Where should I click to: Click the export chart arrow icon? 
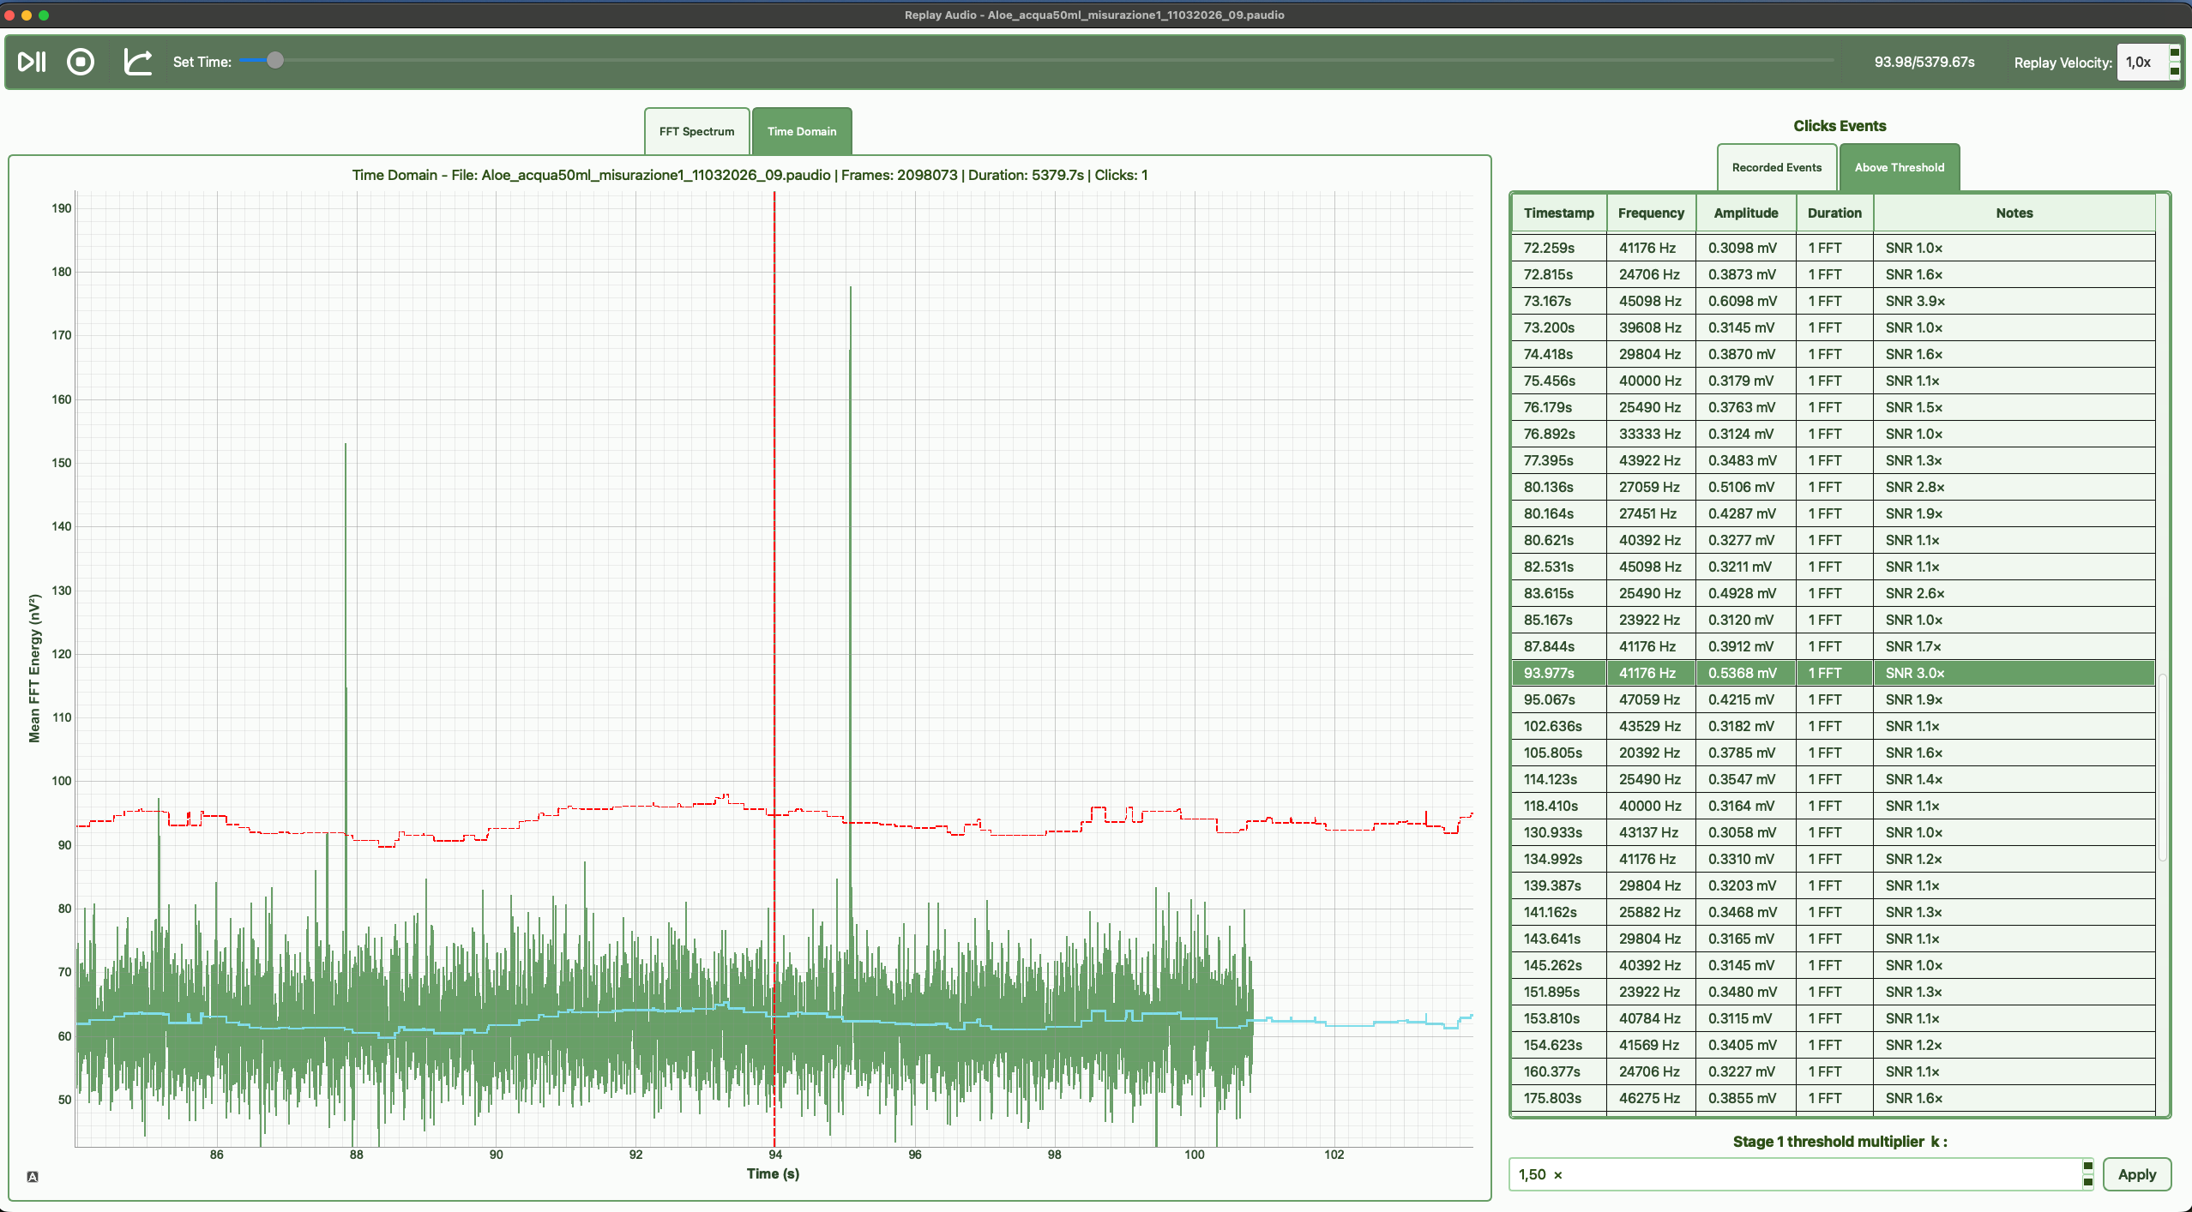pyautogui.click(x=138, y=62)
